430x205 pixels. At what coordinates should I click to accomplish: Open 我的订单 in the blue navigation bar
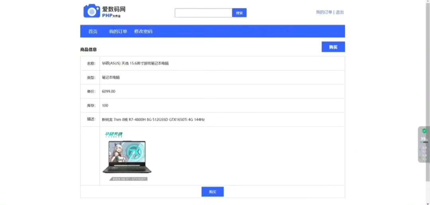(118, 31)
